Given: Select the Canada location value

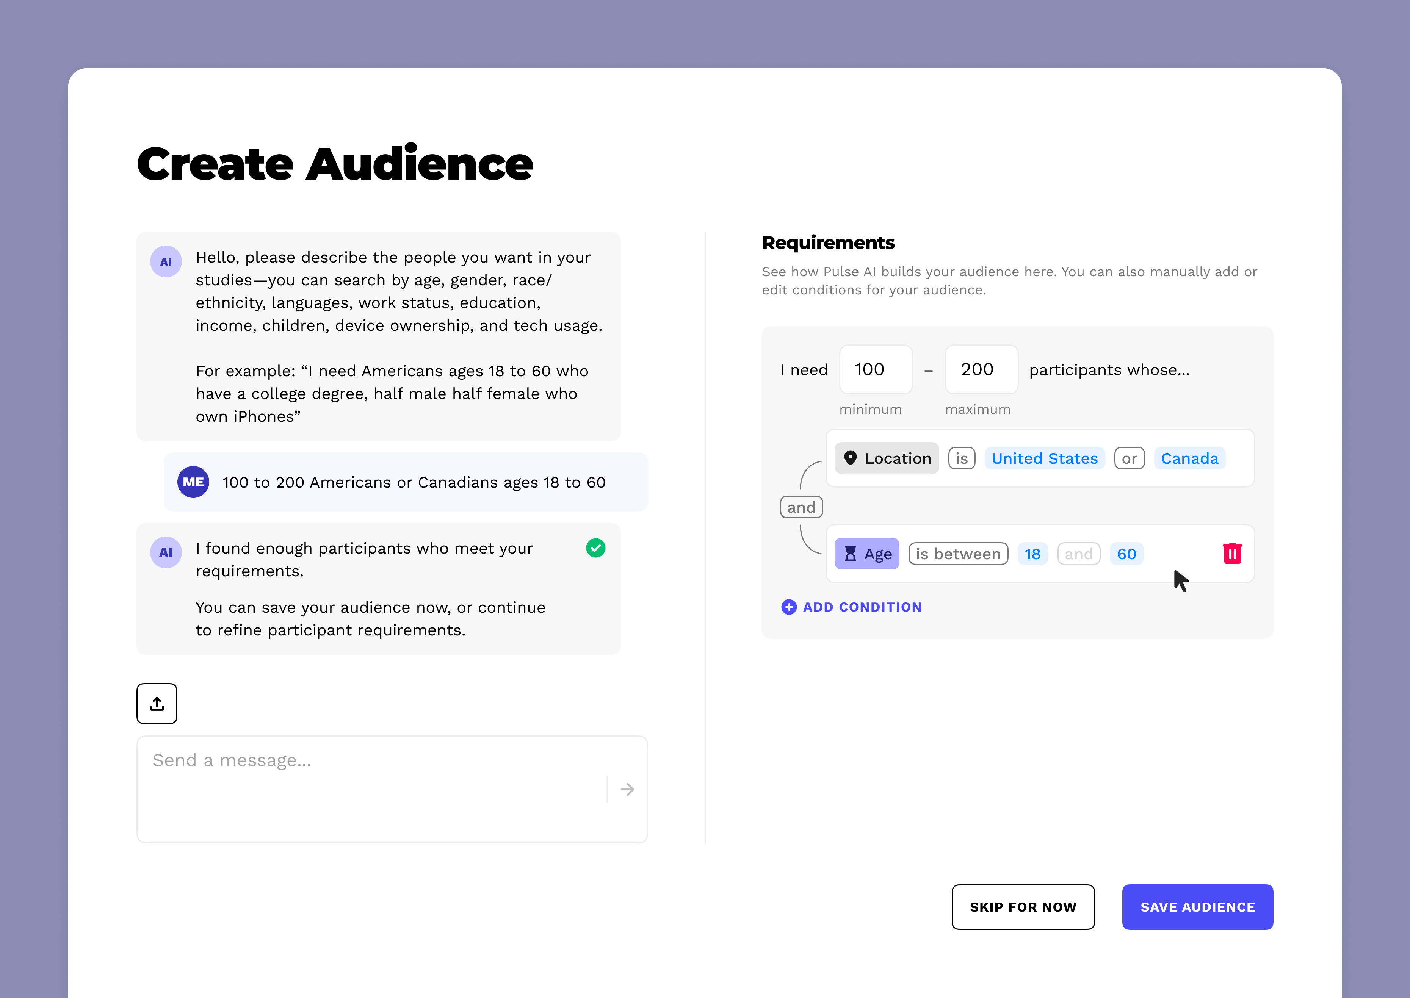Looking at the screenshot, I should (1189, 458).
